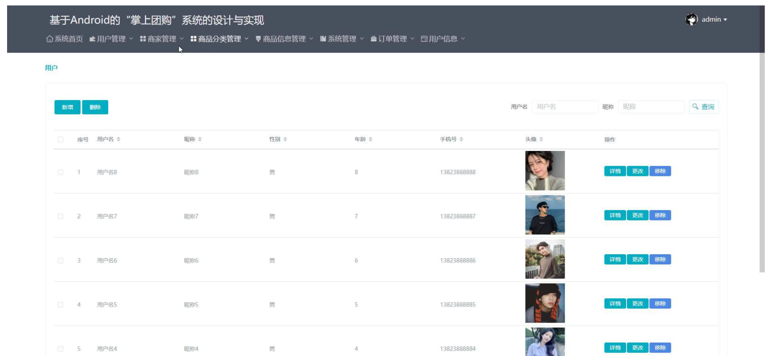Open avatar thumbnail of 用户名5
This screenshot has height=356, width=775.
click(x=545, y=303)
